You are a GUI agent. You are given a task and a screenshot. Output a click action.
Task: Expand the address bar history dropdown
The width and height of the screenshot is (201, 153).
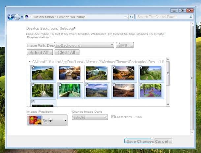(x=126, y=17)
